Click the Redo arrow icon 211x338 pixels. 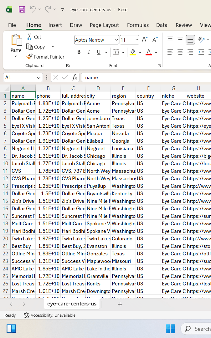[x=48, y=9]
